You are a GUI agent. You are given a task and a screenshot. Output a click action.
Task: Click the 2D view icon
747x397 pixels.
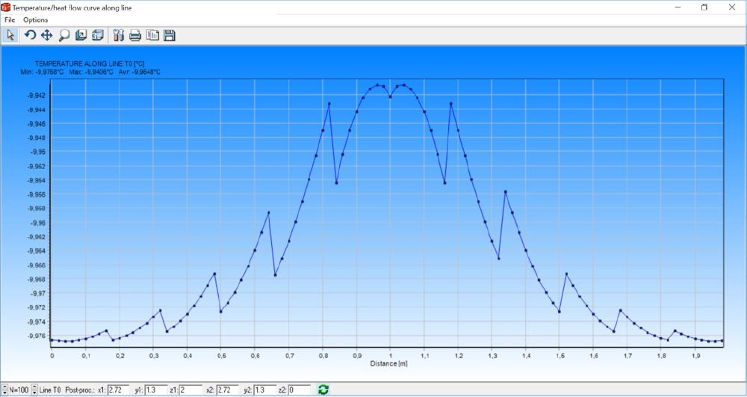[x=81, y=35]
